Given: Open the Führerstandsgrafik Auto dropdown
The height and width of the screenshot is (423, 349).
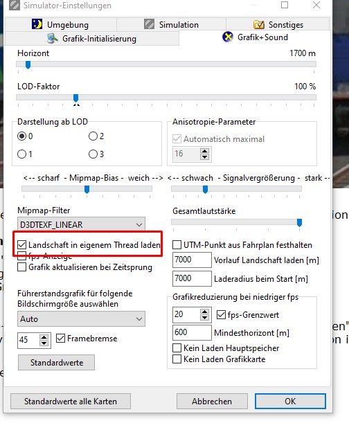Looking at the screenshot, I should pos(81,319).
